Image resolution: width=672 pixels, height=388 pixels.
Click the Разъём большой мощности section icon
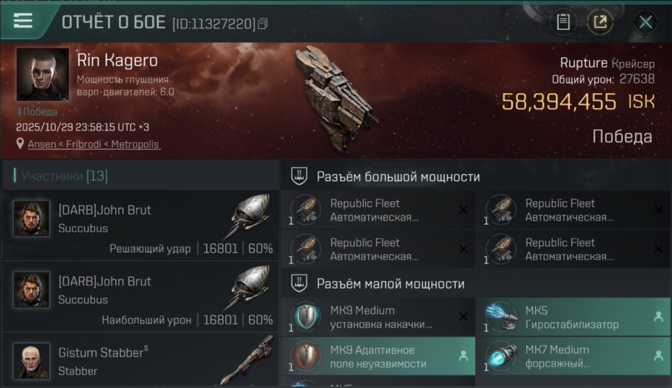(x=299, y=176)
